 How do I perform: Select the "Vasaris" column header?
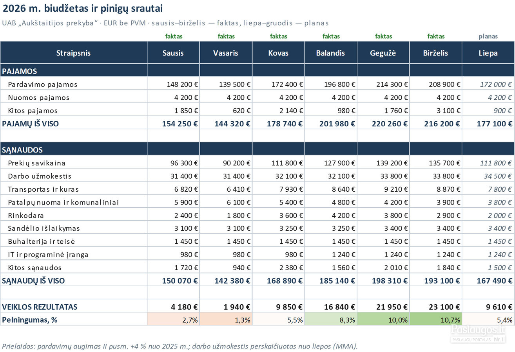tap(226, 53)
